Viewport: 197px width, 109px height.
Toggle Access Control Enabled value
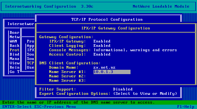pyautogui.click(x=102, y=55)
